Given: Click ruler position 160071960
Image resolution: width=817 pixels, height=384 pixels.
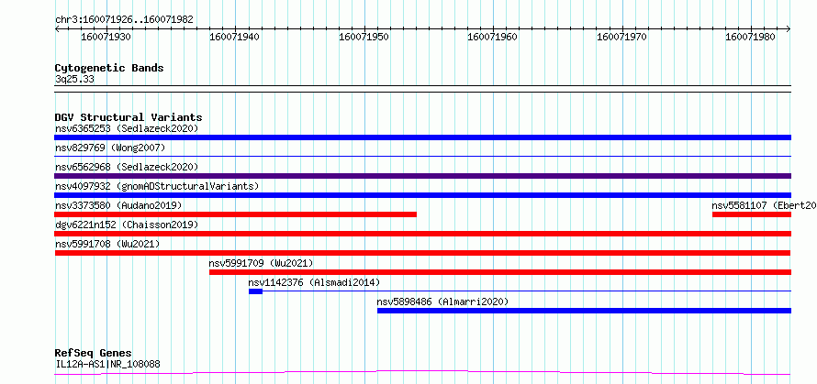Looking at the screenshot, I should (x=493, y=37).
